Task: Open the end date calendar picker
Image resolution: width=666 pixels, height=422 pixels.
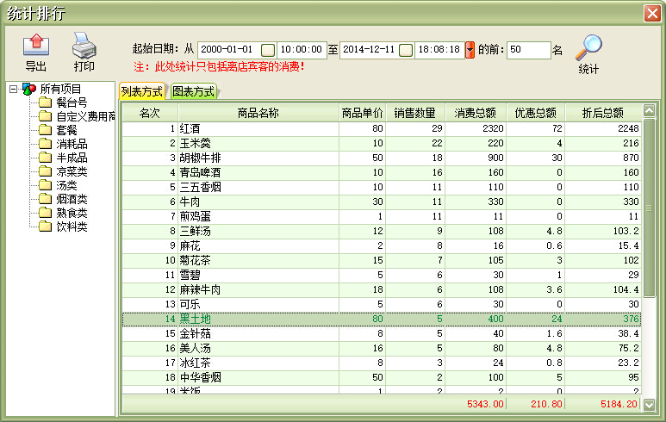Action: tap(406, 50)
